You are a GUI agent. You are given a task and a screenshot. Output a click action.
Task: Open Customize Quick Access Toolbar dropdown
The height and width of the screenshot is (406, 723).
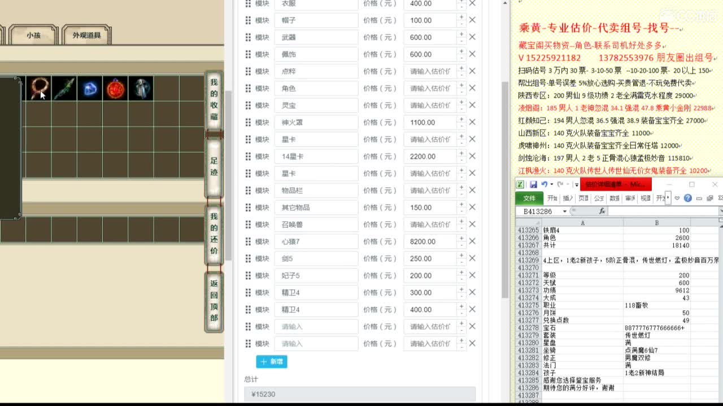(576, 184)
